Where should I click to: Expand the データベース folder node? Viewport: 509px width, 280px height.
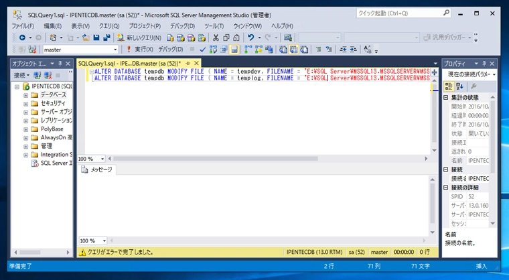pyautogui.click(x=25, y=95)
